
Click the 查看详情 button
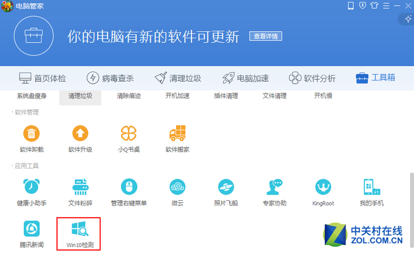point(266,36)
